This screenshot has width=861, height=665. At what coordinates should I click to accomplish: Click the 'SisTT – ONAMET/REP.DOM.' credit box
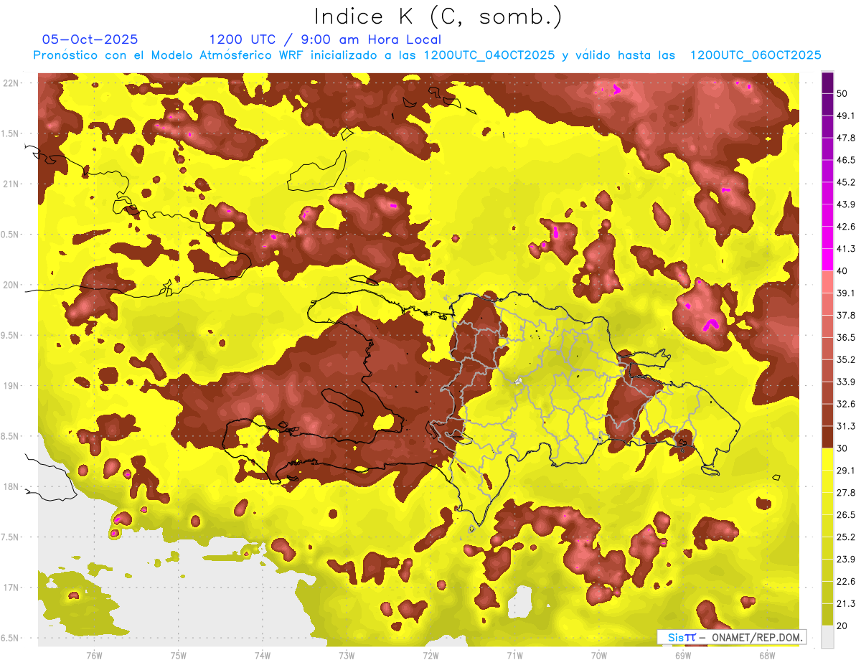tap(731, 637)
